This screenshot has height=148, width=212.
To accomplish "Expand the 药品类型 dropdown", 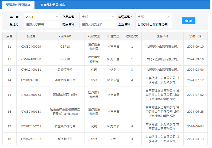I will point(98,17).
